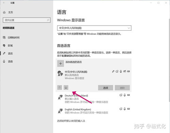Click text-to-speech icon for Deutsch

click(x=121, y=95)
